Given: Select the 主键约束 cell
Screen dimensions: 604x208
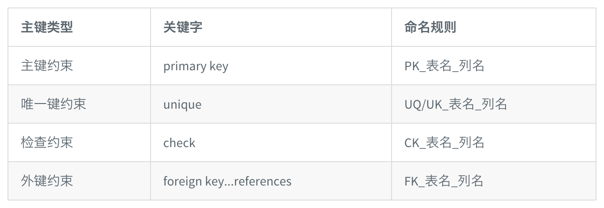Looking at the screenshot, I should coord(47,66).
